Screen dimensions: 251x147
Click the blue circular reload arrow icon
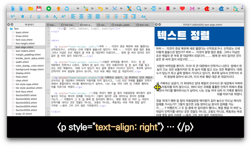coord(67,9)
